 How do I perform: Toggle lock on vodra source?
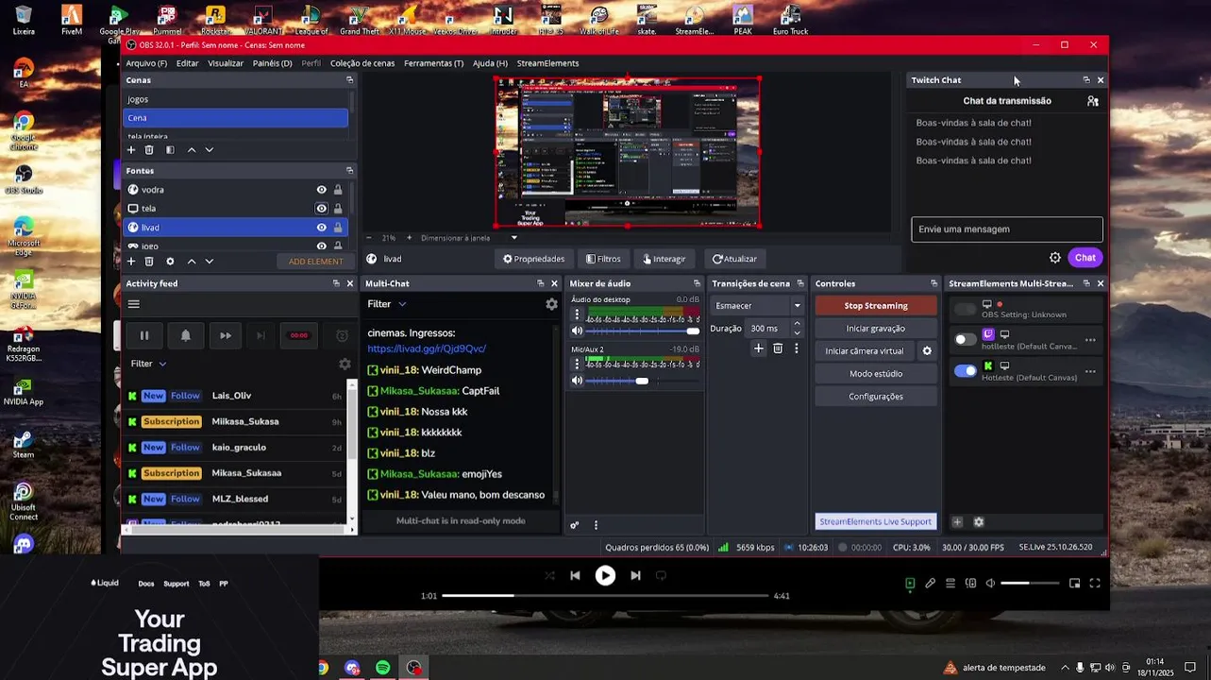(x=338, y=190)
